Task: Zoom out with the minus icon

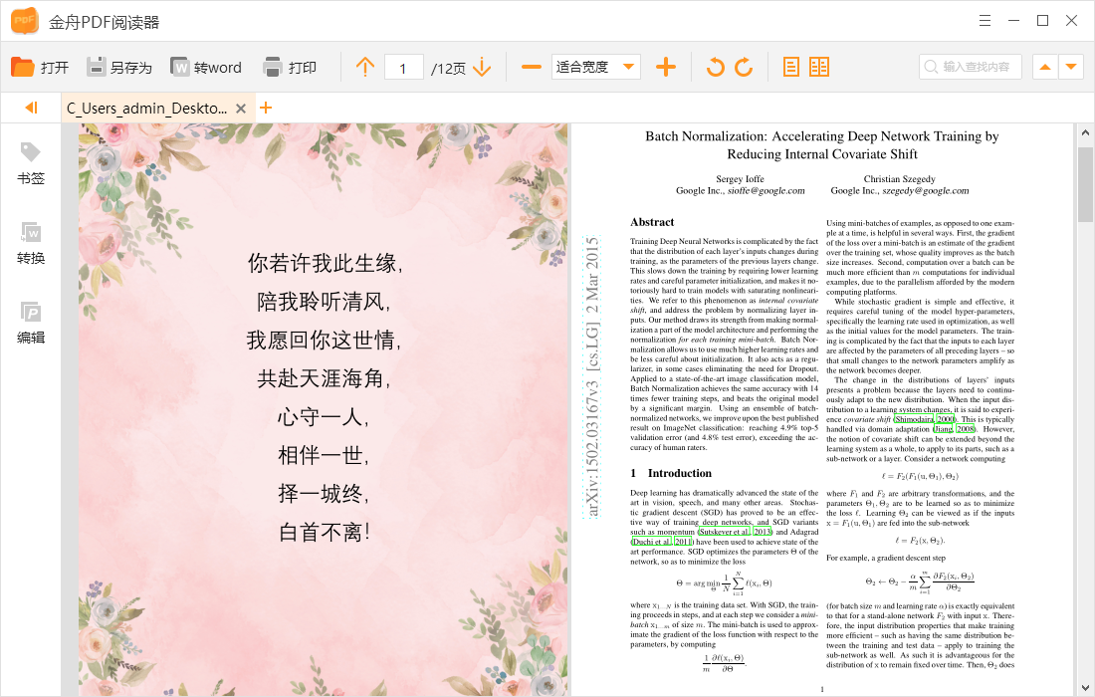Action: coord(532,67)
